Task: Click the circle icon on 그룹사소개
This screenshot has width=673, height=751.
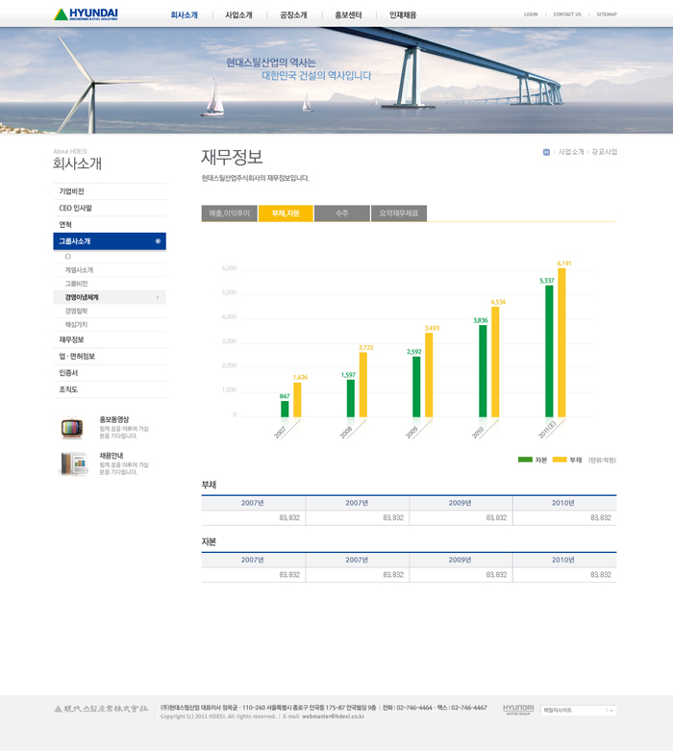Action: (x=158, y=241)
